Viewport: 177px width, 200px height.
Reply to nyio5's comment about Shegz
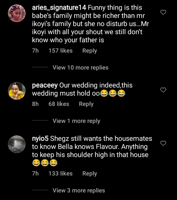coord(90,174)
